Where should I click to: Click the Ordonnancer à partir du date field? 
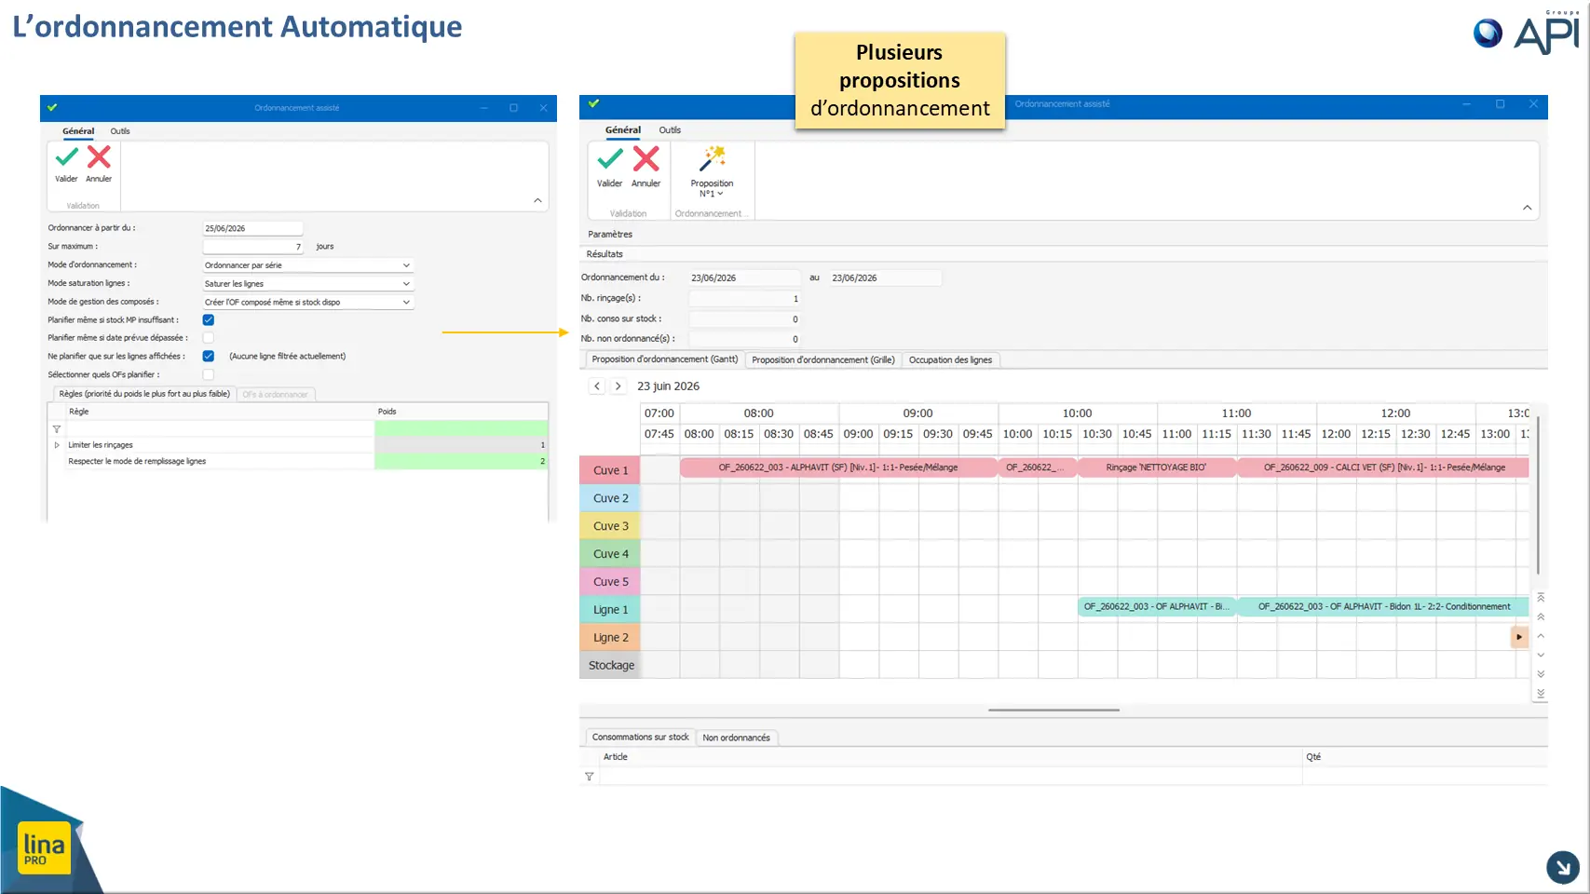pyautogui.click(x=252, y=228)
